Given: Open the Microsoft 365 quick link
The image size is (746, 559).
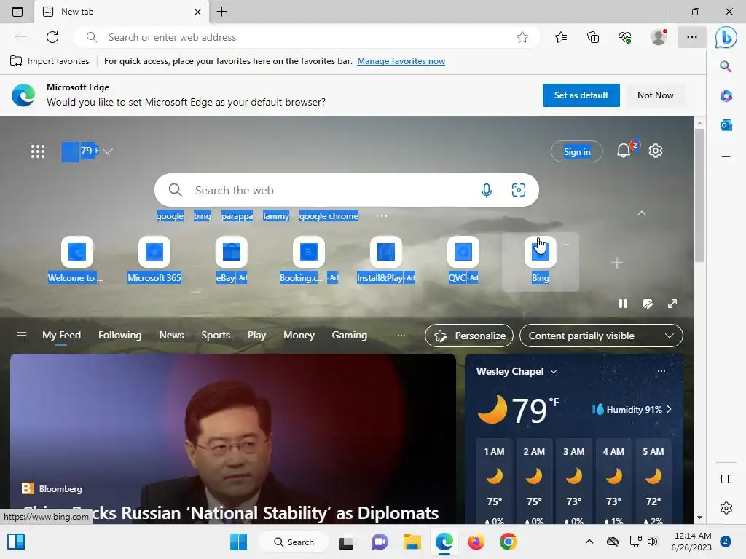Looking at the screenshot, I should [154, 261].
